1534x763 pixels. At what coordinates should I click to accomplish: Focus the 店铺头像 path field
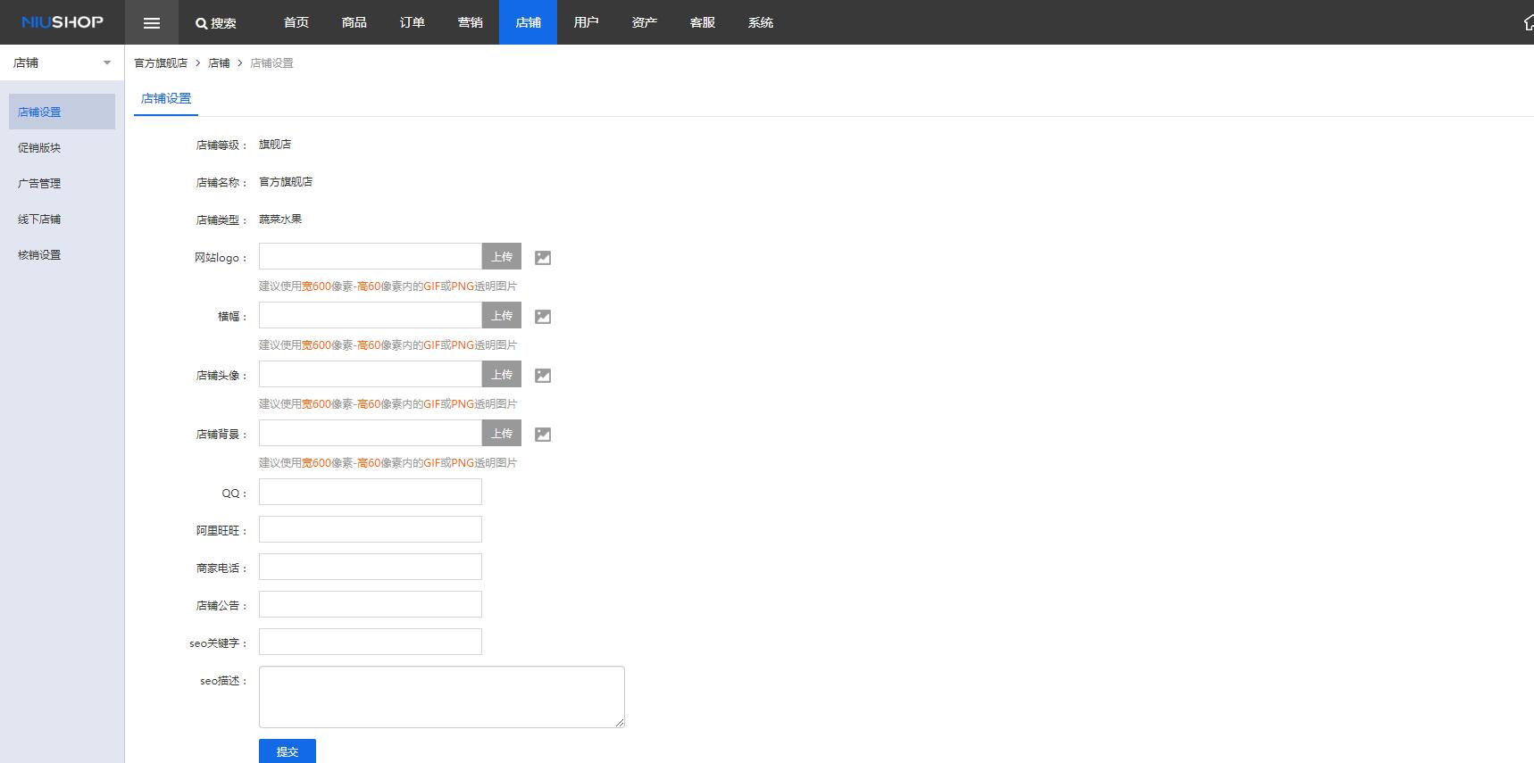[x=371, y=374]
